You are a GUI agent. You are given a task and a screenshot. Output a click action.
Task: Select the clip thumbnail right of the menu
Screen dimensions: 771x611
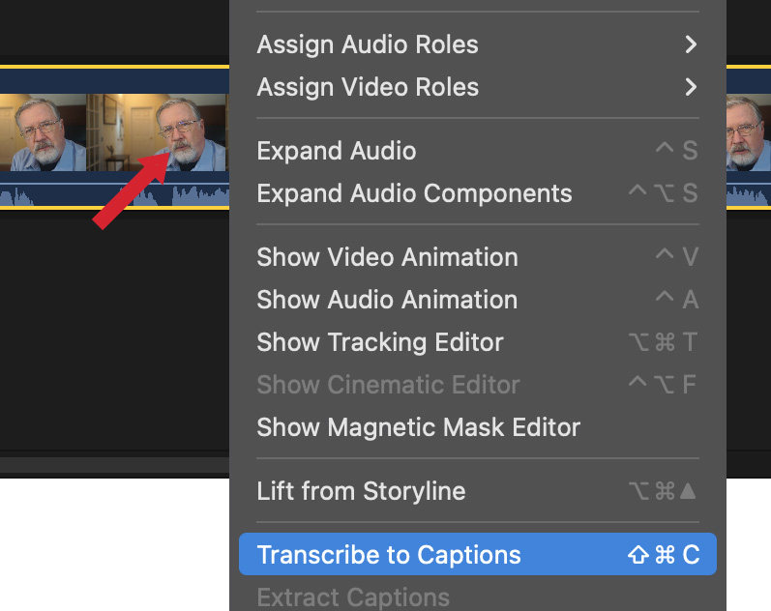click(749, 131)
